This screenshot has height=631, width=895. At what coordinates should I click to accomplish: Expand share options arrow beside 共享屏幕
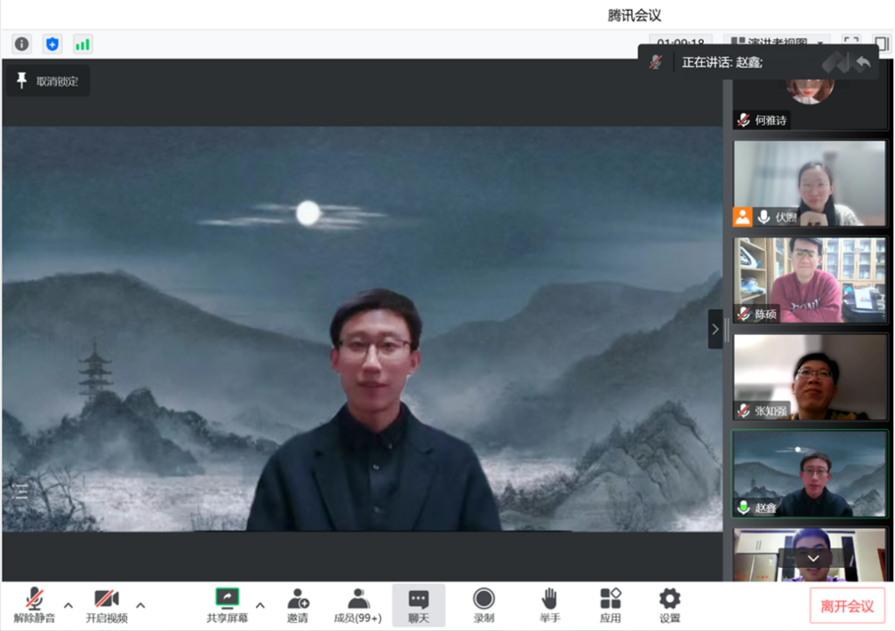(x=260, y=605)
